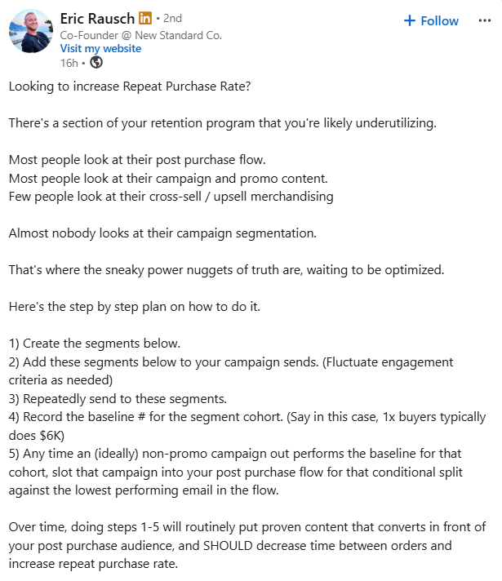The height and width of the screenshot is (581, 502).
Task: Click the sneaky power nuggets sentence
Action: pos(226,270)
